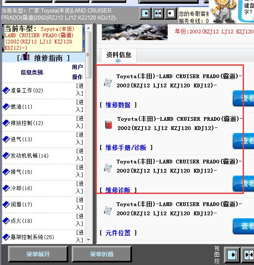254x265 pixels.
Task: Click 进入 for 冷却(16)
Action: tap(80, 187)
